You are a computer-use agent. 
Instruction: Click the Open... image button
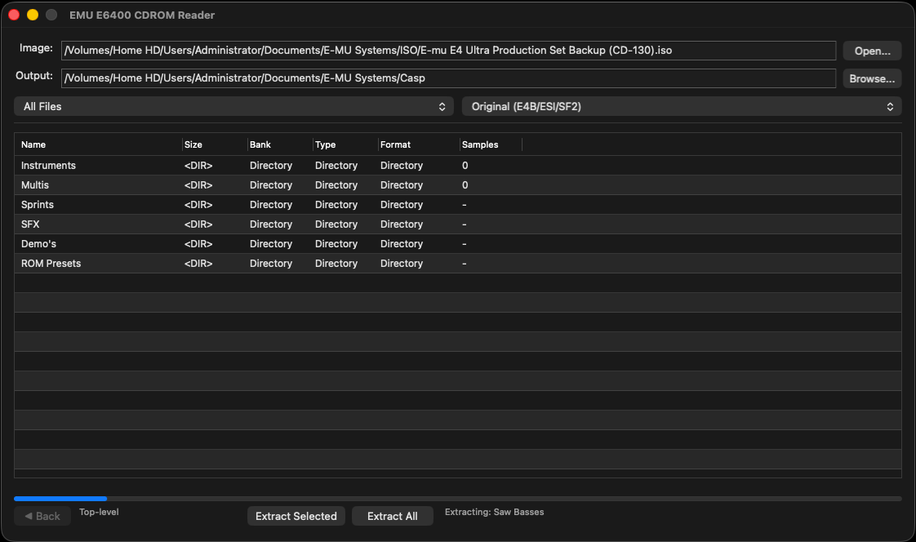coord(872,51)
